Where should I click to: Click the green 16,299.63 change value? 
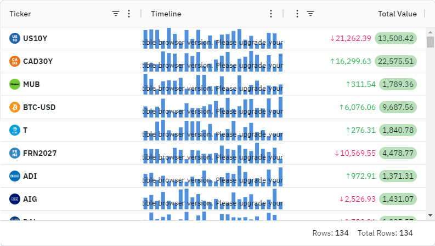(351, 61)
